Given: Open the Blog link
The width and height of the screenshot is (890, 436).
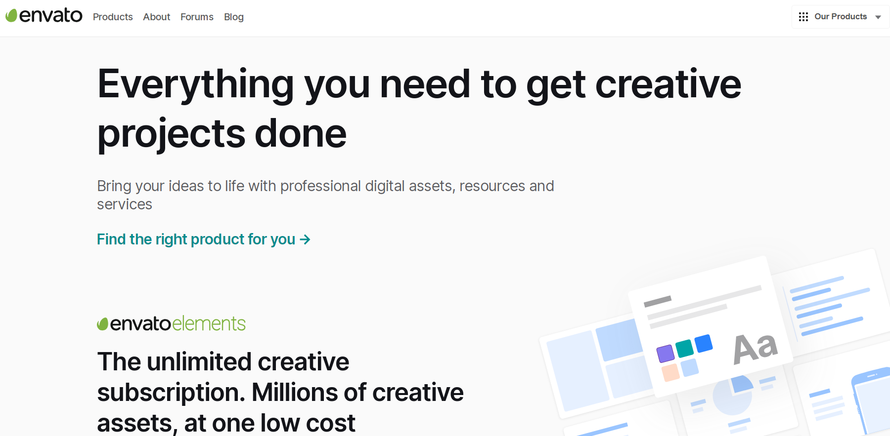Looking at the screenshot, I should (x=234, y=17).
